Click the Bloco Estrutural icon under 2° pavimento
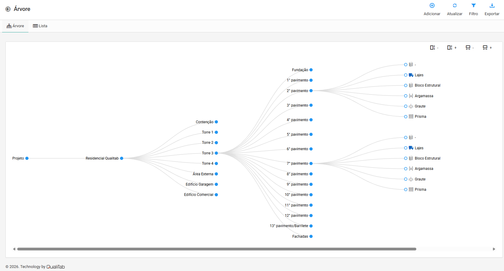 click(x=411, y=85)
